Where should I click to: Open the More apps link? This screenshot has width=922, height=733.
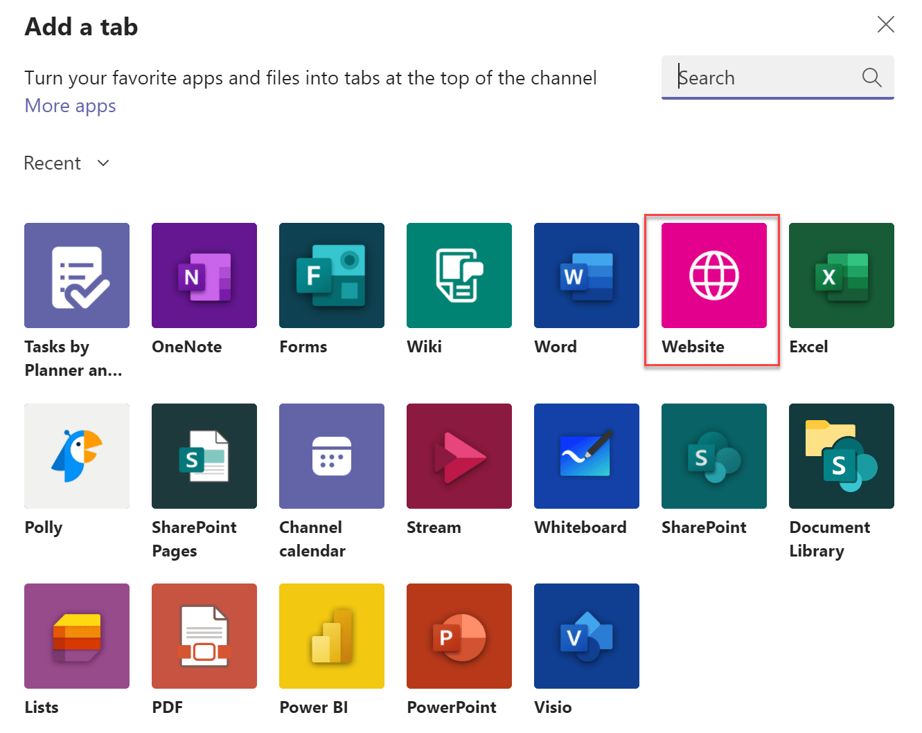tap(70, 105)
